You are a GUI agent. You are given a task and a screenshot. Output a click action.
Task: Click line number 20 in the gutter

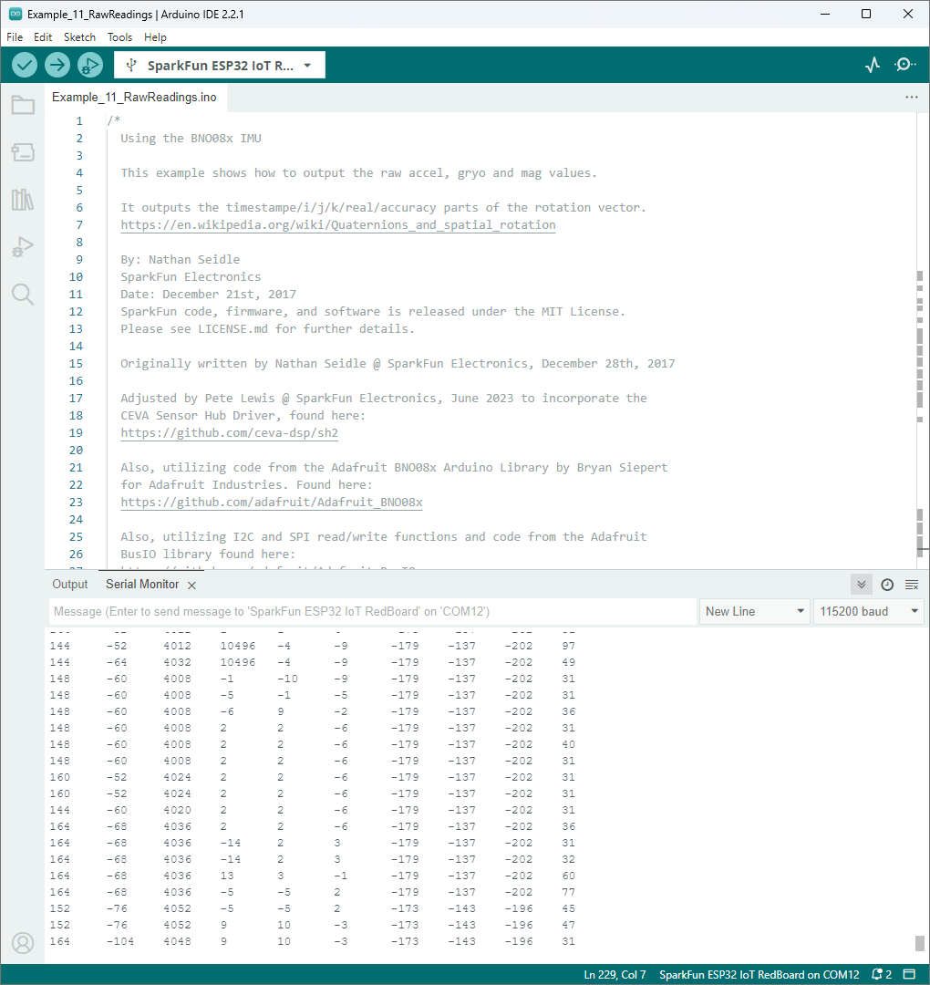(76, 451)
